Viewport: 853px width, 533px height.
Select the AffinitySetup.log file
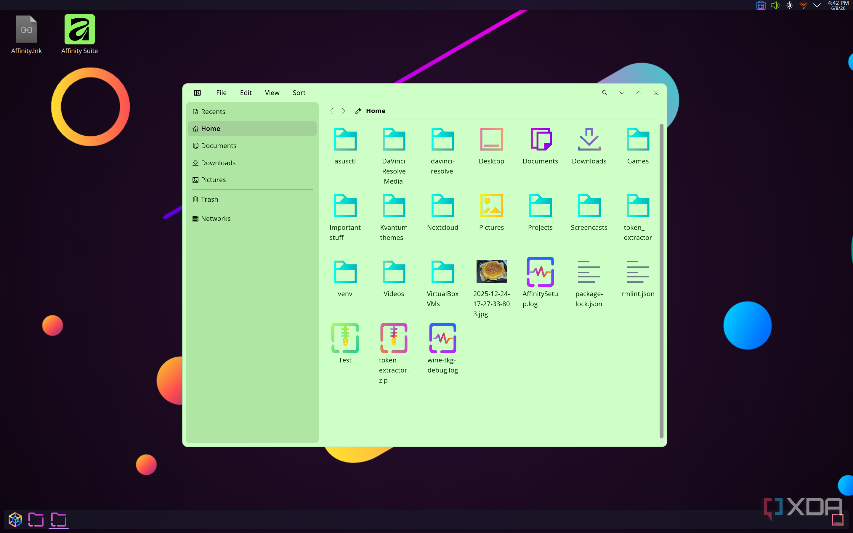pos(540,282)
